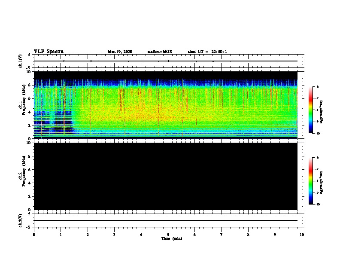The image size is (340, 263).
Task: Click the ch.1 frequency axis tick "6"
Action: 30,98
